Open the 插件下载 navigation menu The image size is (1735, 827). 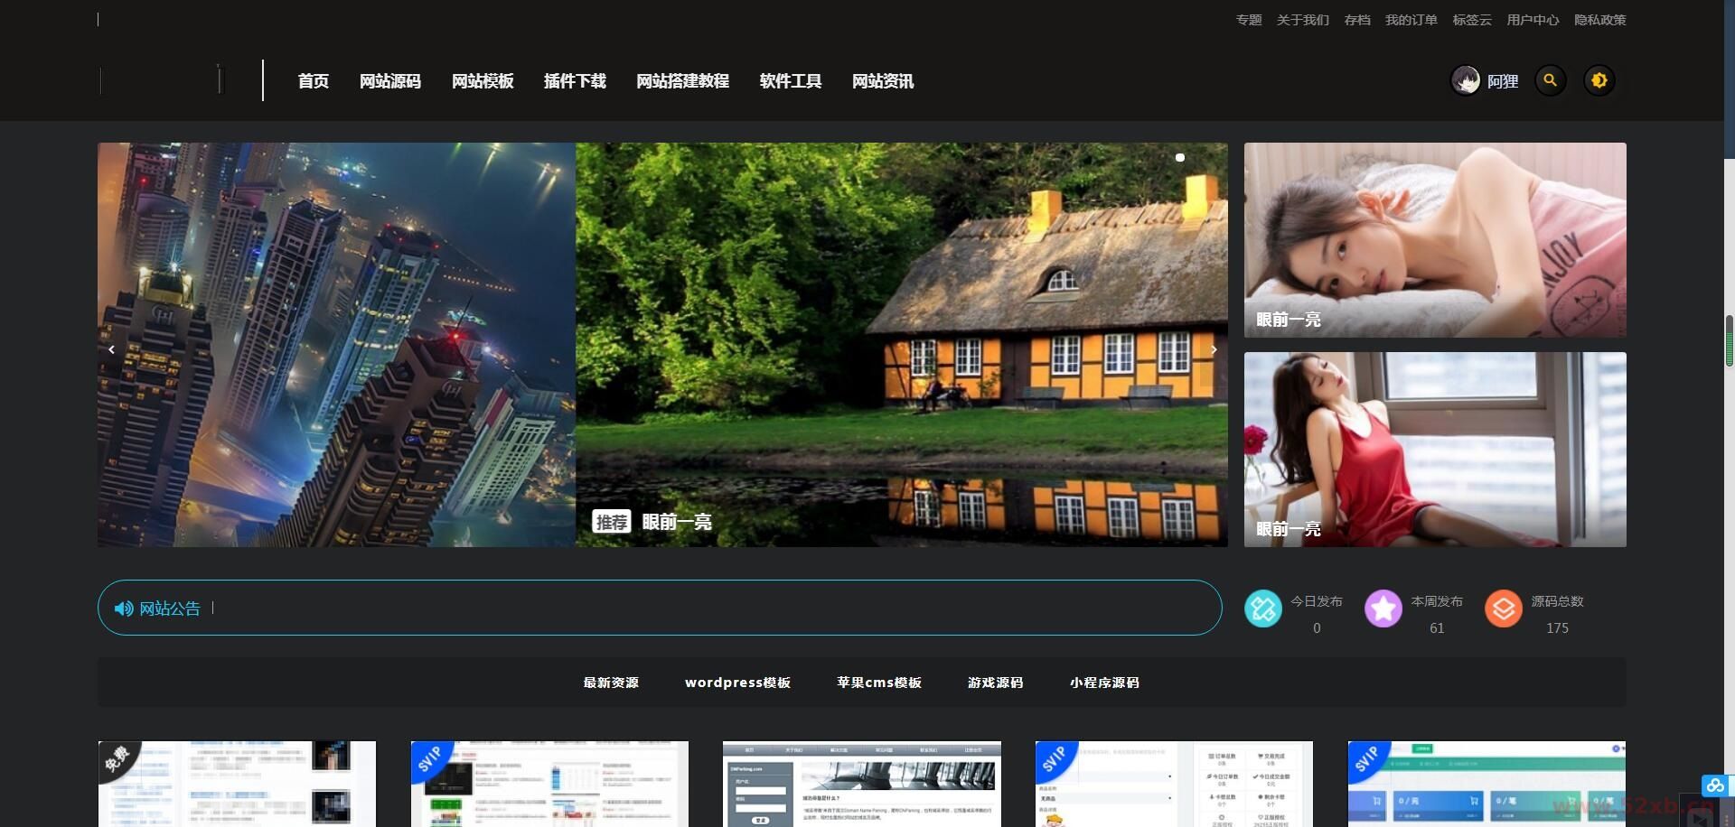coord(575,81)
